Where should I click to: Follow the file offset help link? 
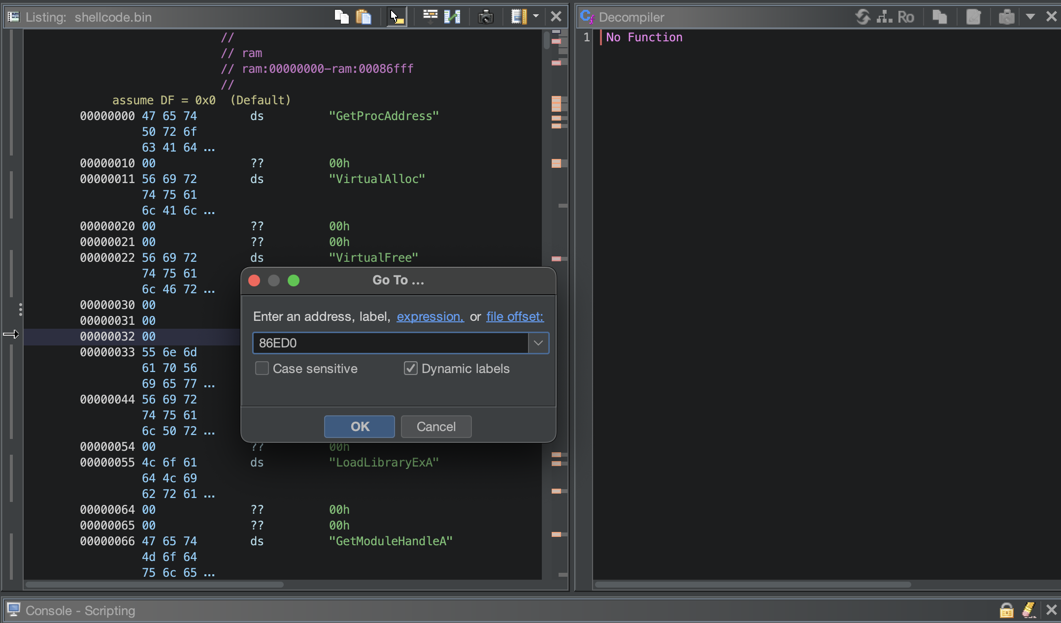pyautogui.click(x=515, y=316)
